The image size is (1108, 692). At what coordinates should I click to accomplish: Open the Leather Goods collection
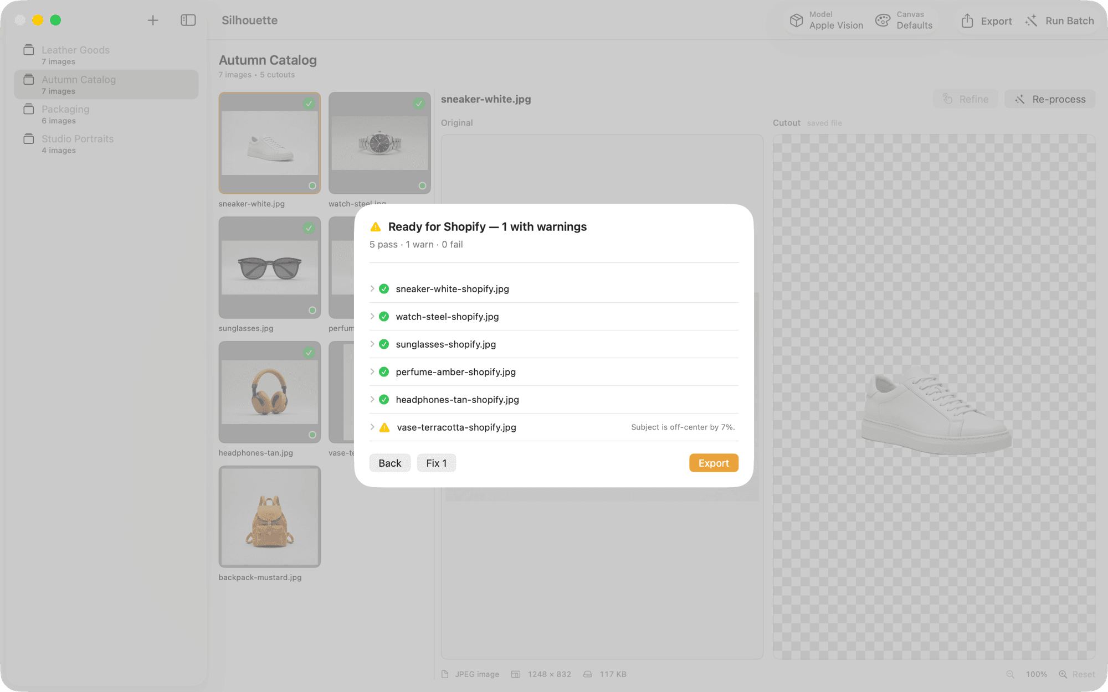(x=106, y=55)
